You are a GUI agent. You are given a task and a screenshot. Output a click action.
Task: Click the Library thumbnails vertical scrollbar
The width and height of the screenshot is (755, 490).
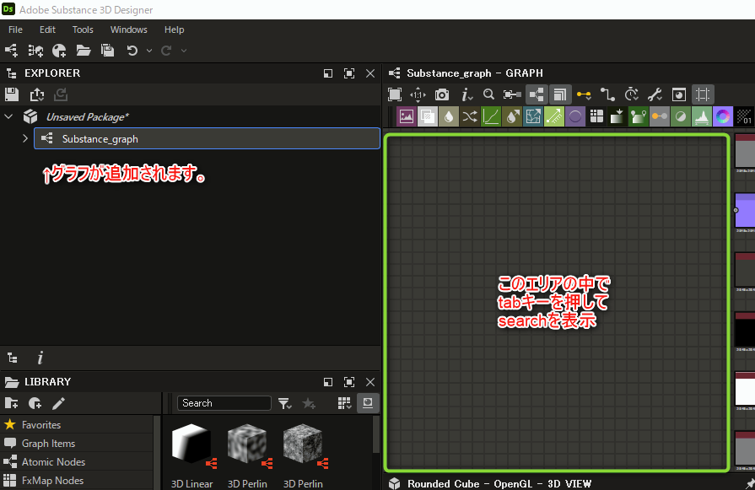pos(376,434)
